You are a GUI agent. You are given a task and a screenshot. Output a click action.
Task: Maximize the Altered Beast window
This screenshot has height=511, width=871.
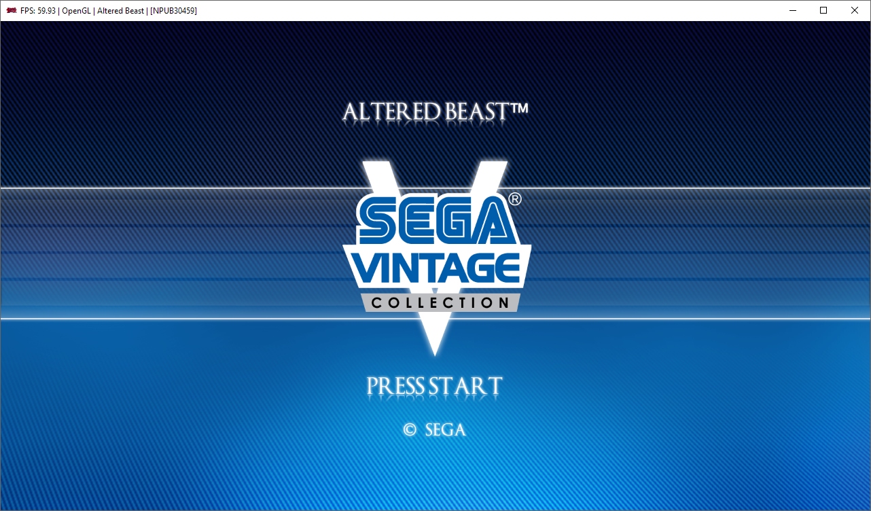(823, 10)
